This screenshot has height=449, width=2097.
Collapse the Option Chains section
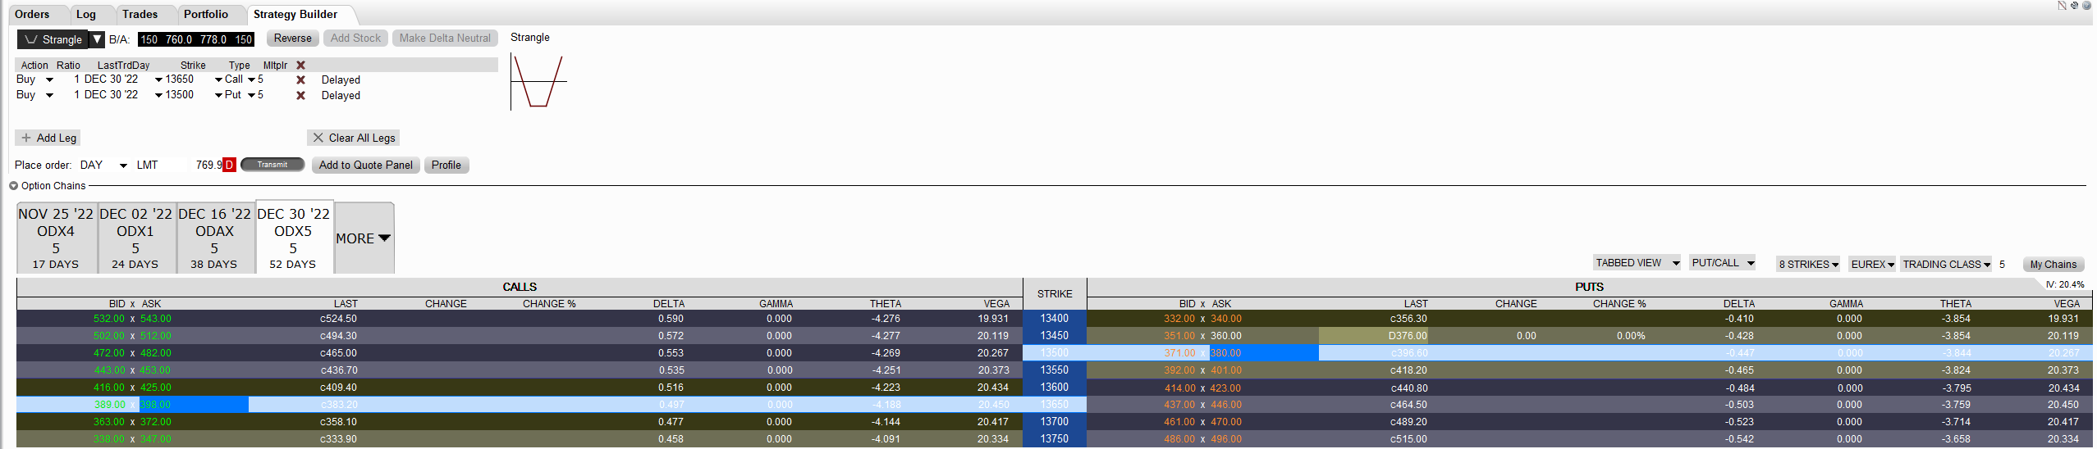pyautogui.click(x=13, y=186)
